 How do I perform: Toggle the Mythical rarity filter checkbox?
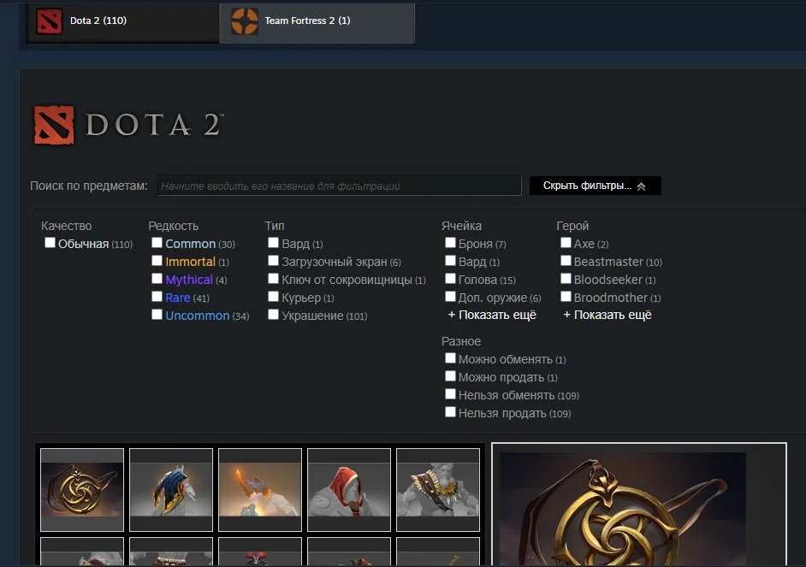coord(157,279)
